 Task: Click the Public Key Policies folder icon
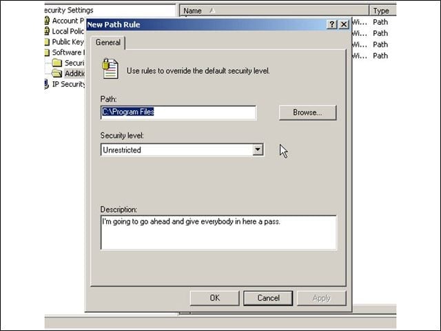(47, 42)
